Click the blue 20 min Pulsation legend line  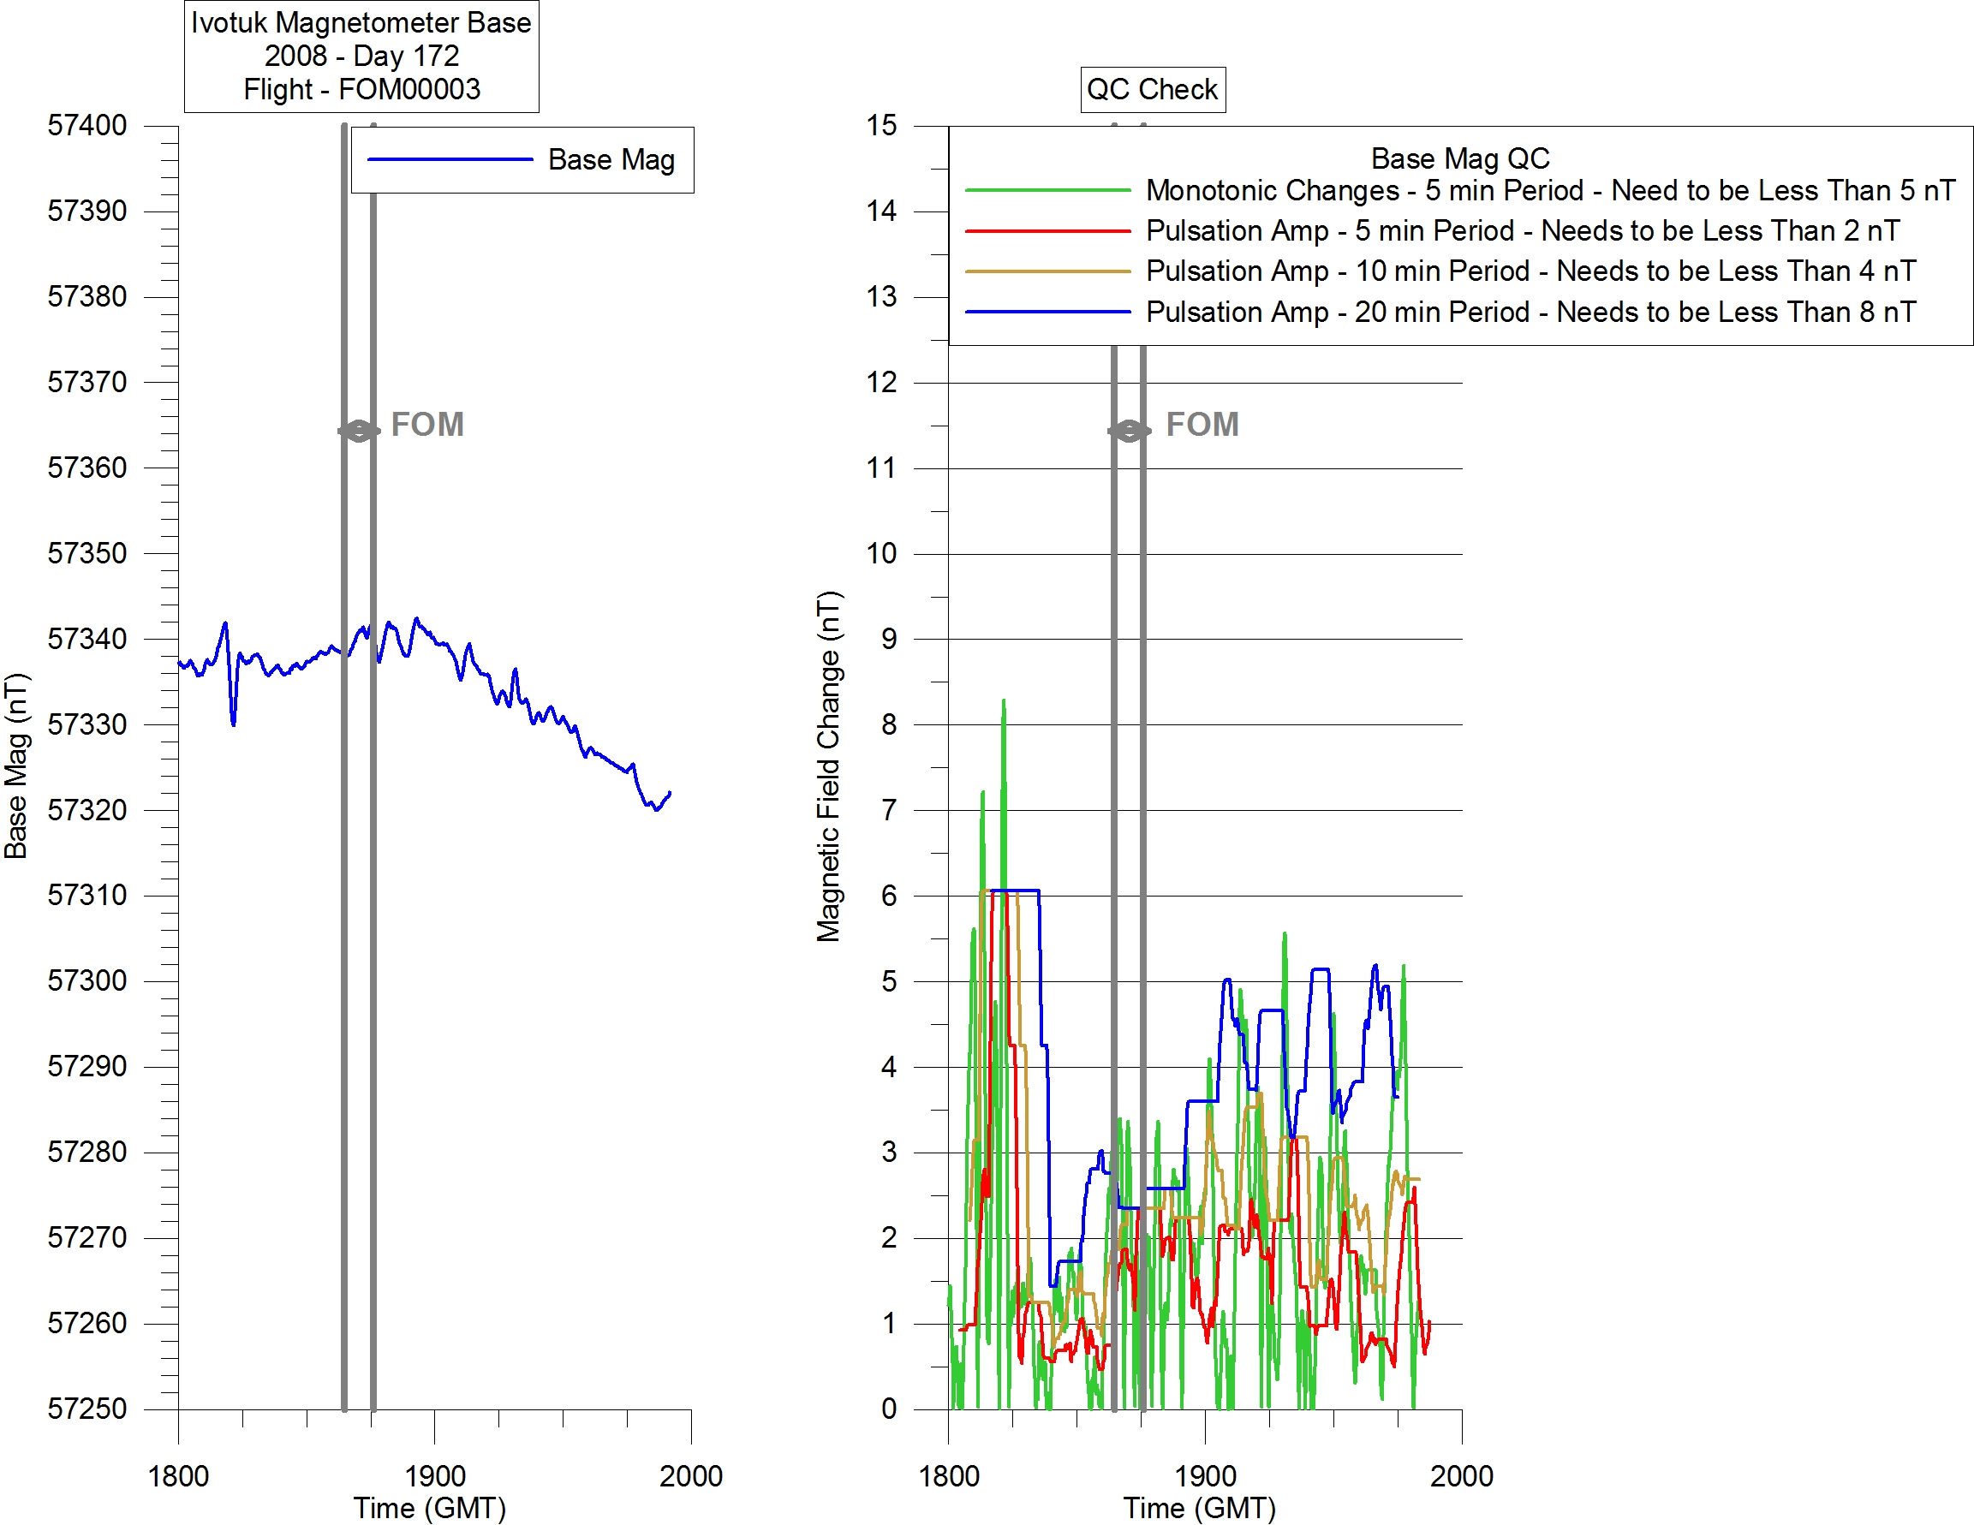point(1047,312)
